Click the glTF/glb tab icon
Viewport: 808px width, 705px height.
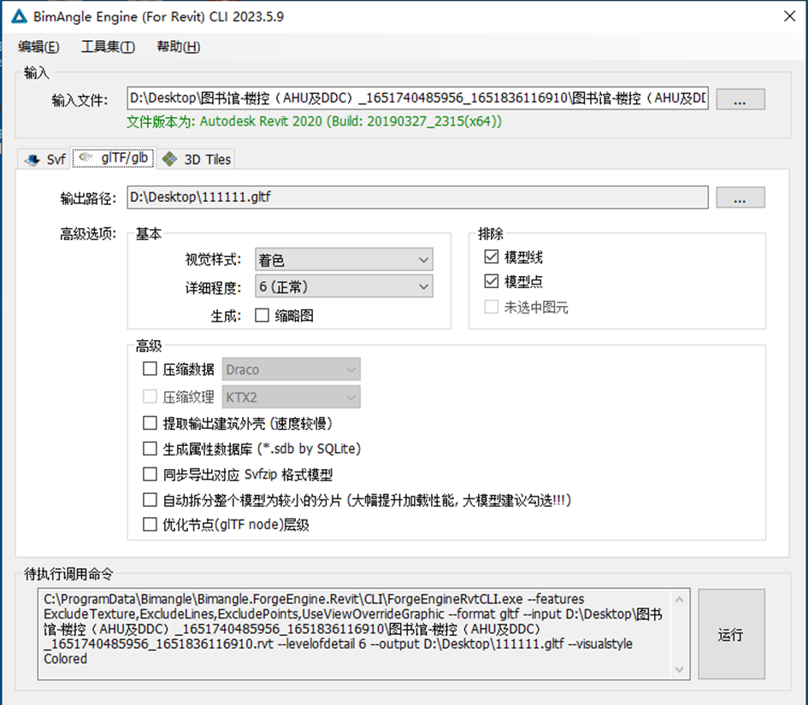click(86, 157)
